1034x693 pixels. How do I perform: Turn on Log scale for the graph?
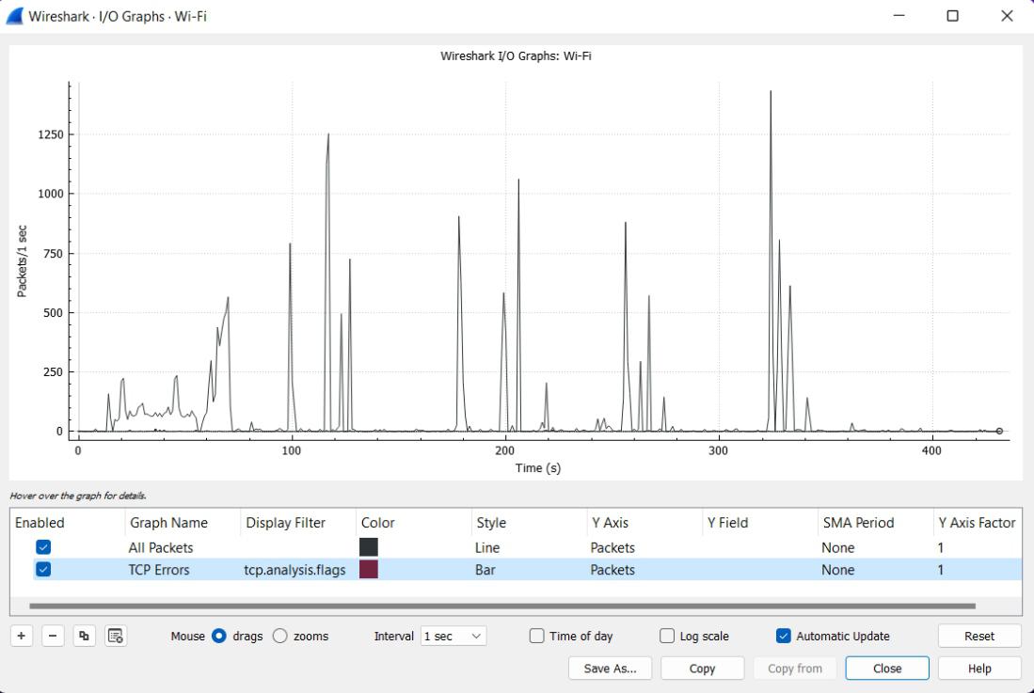coord(668,636)
